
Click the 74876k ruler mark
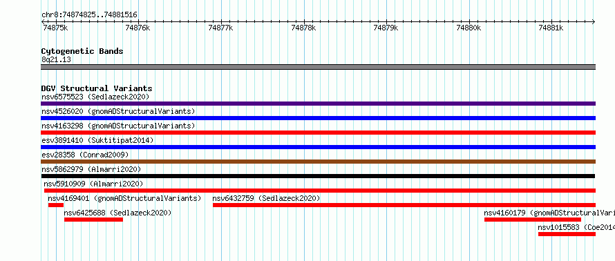tap(138, 28)
